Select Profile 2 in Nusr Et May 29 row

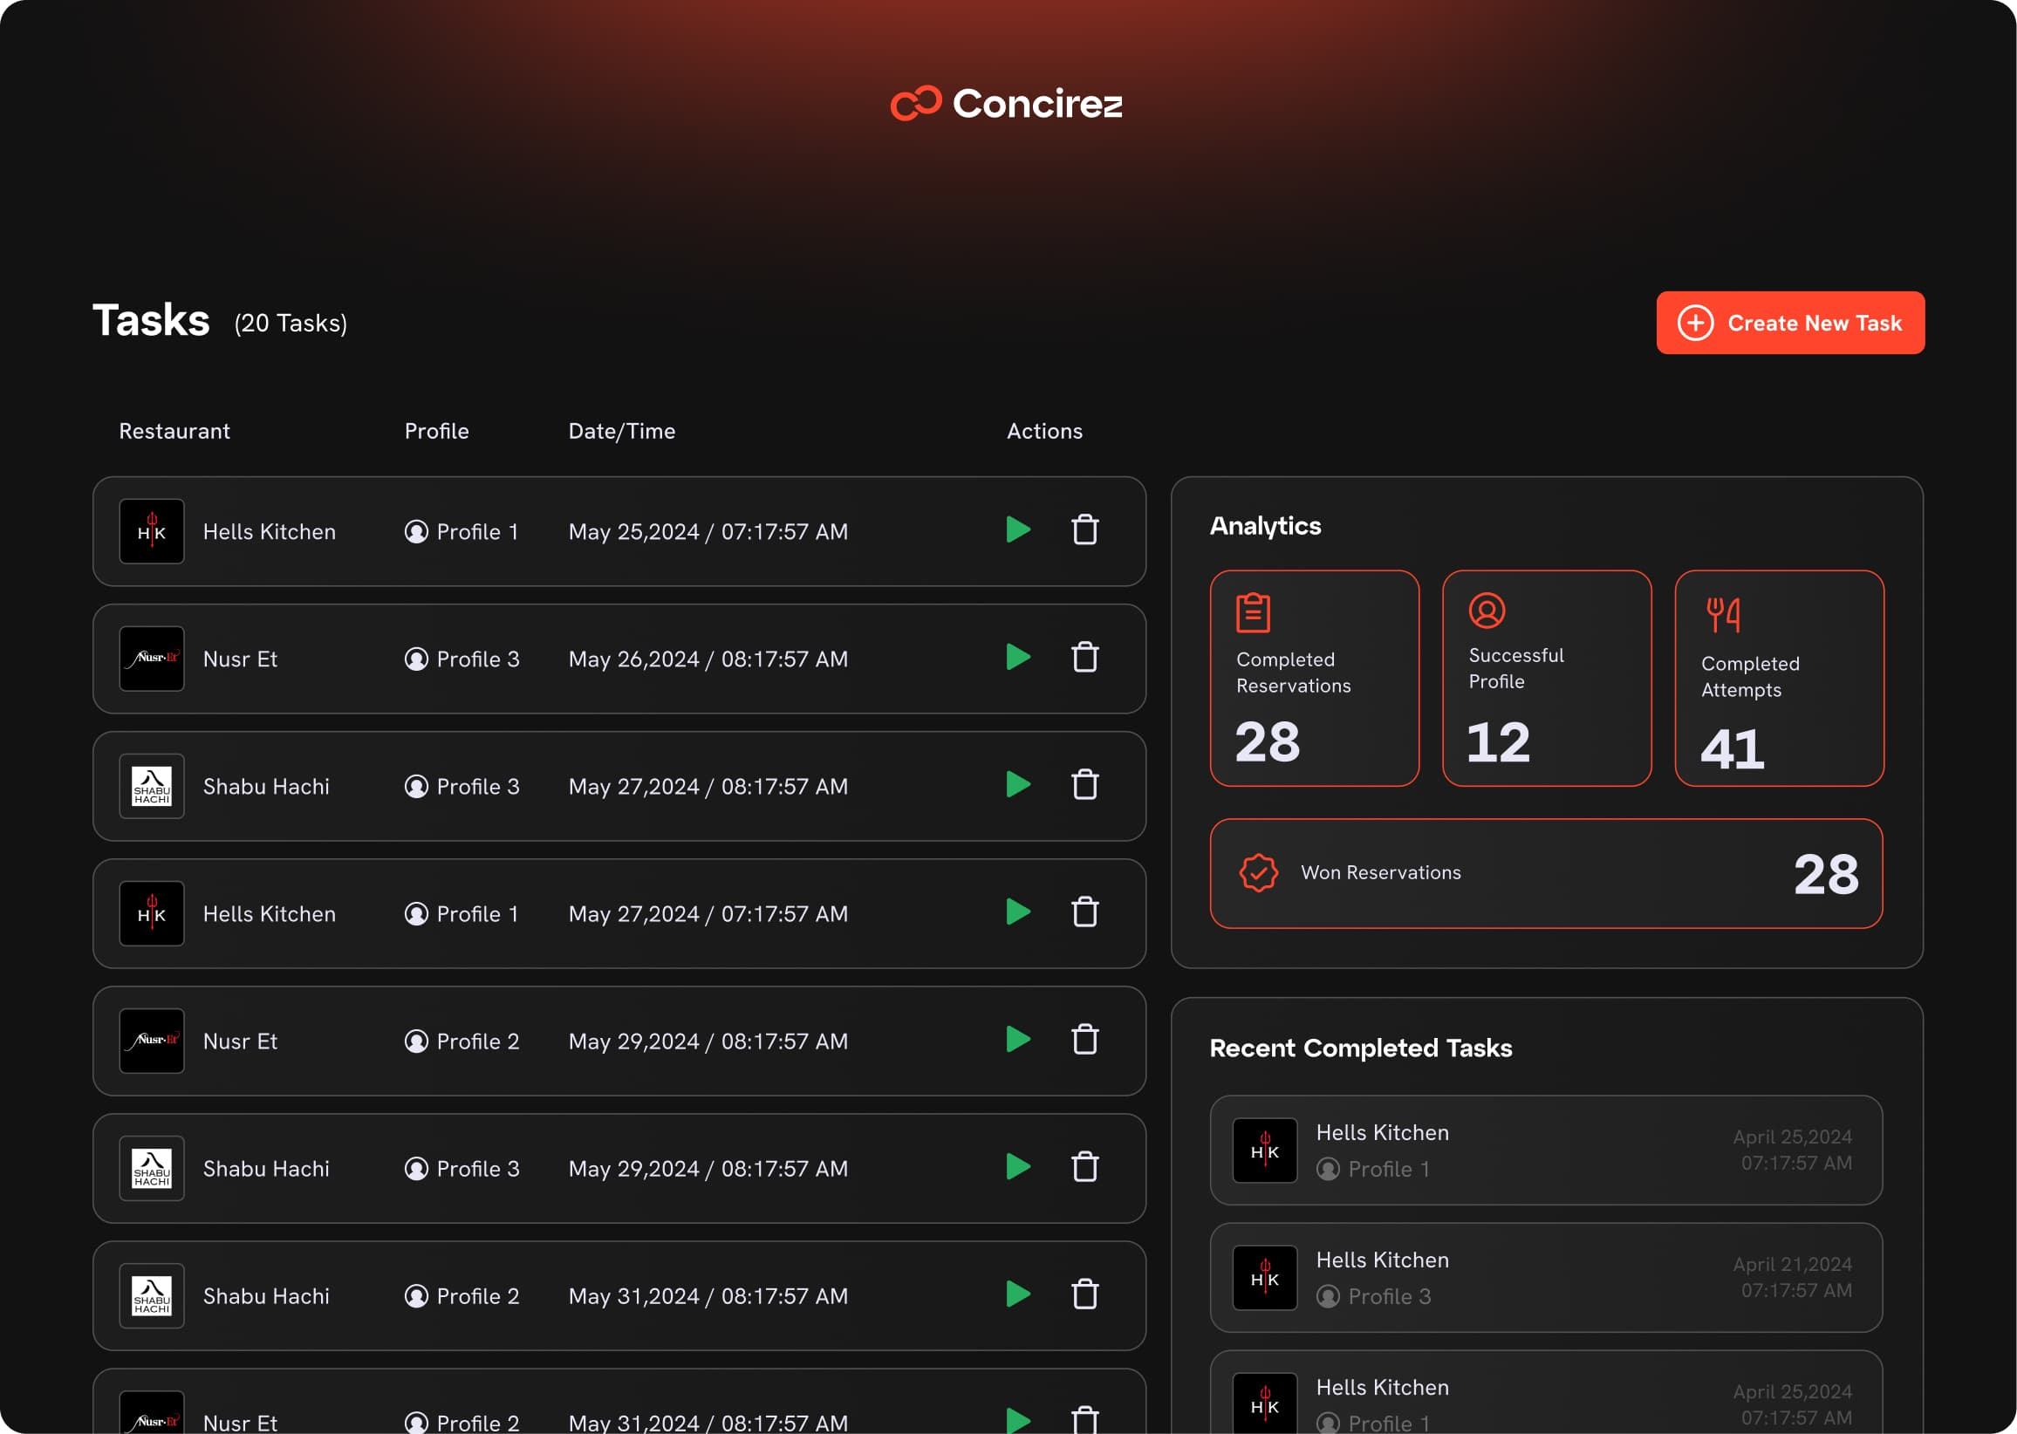(x=462, y=1041)
